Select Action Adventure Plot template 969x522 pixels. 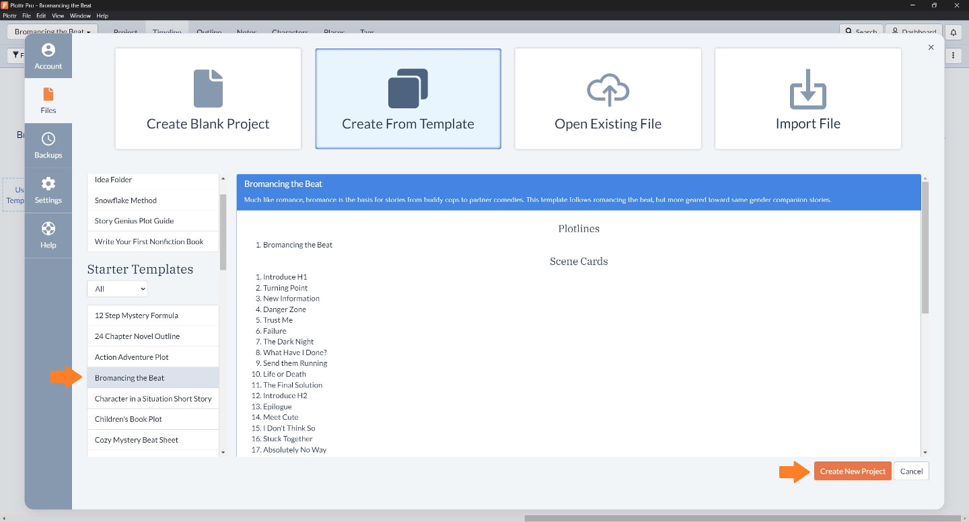tap(153, 357)
